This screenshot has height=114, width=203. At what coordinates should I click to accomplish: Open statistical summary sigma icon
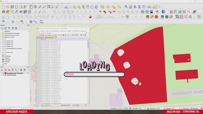click(x=139, y=7)
